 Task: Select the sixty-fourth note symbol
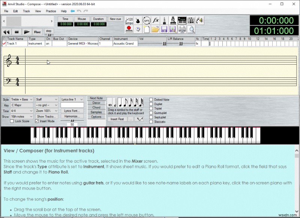(141, 102)
